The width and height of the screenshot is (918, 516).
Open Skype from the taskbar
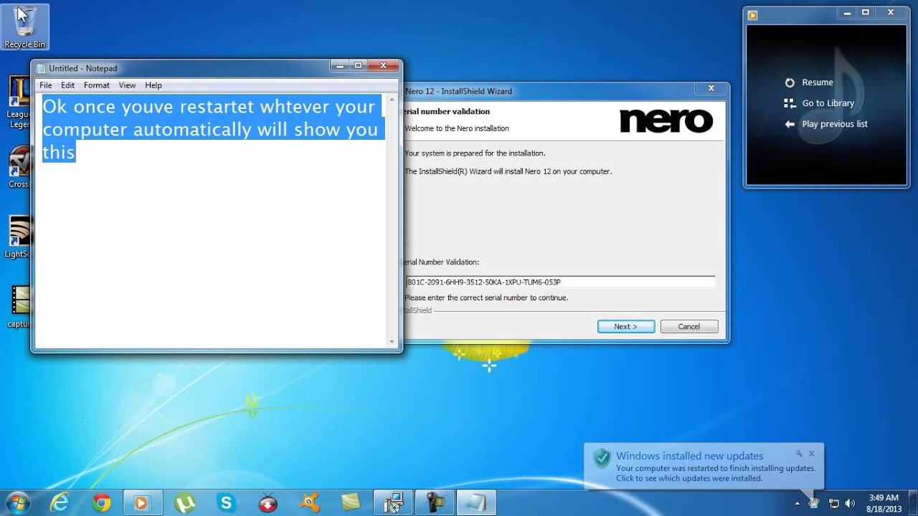[227, 503]
